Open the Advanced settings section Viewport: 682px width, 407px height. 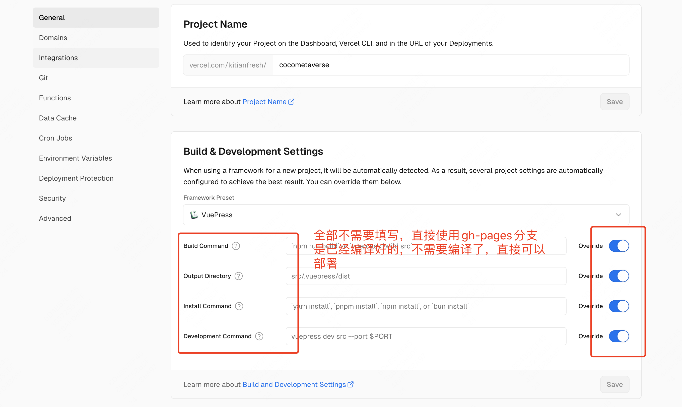(x=96, y=218)
